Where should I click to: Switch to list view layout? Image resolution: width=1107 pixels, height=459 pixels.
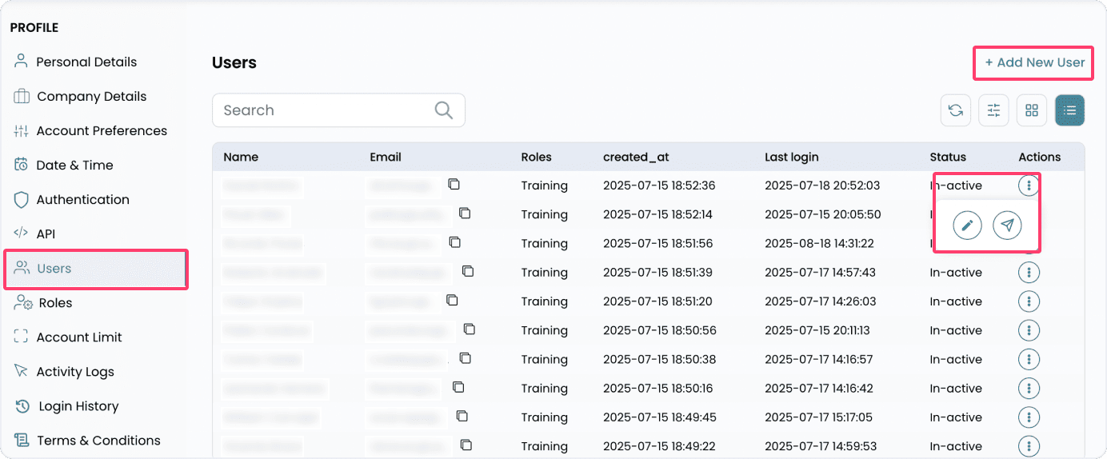click(1069, 111)
